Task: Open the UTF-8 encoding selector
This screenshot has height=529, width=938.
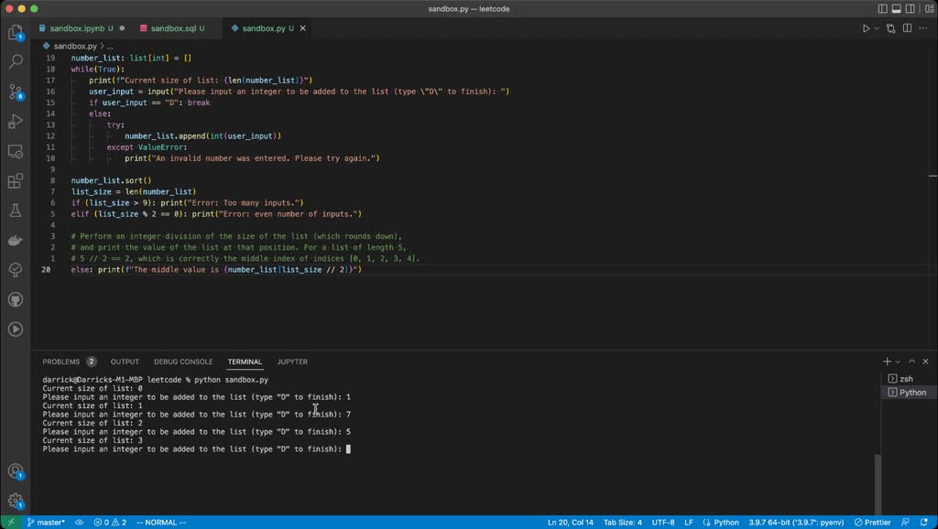Action: tap(663, 523)
